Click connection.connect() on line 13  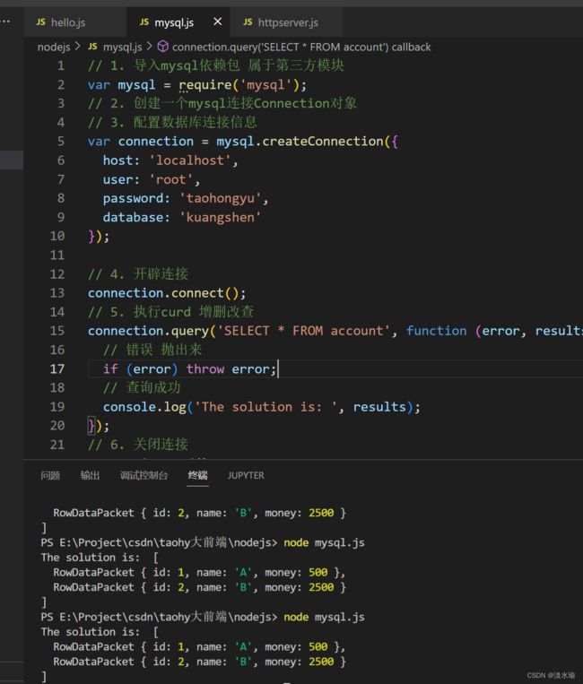162,293
